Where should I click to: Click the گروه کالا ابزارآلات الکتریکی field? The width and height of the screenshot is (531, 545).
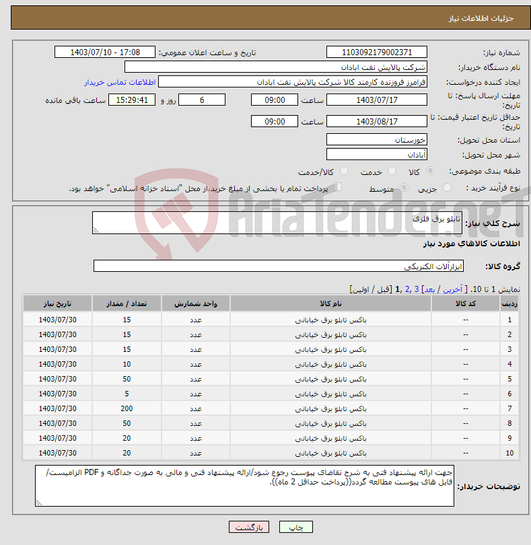coord(279,266)
